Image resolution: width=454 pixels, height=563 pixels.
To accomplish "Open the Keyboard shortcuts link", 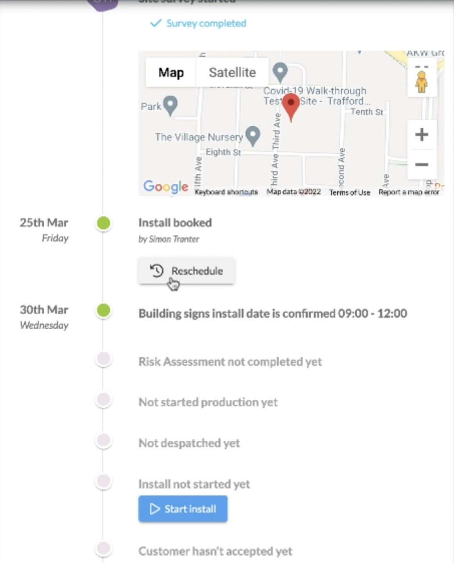I will [226, 192].
